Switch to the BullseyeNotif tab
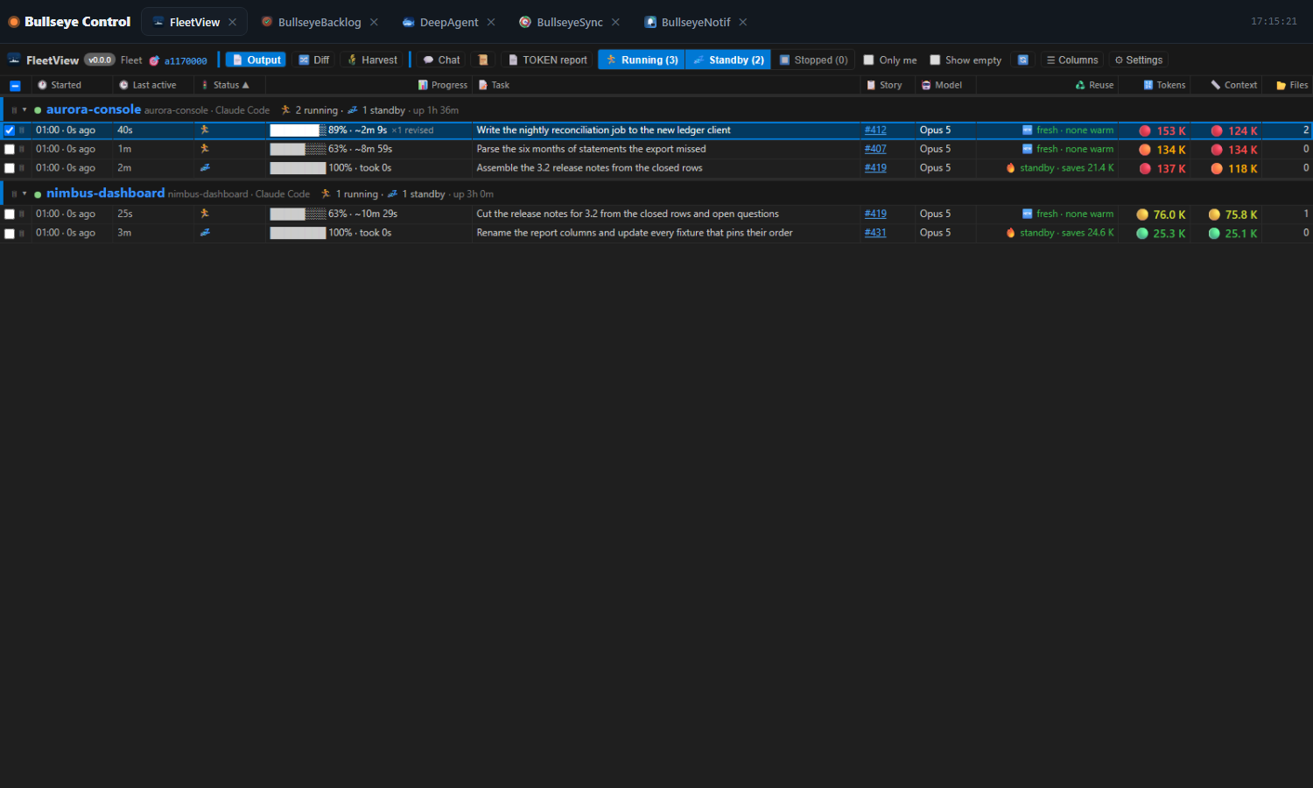The height and width of the screenshot is (788, 1313). click(696, 22)
